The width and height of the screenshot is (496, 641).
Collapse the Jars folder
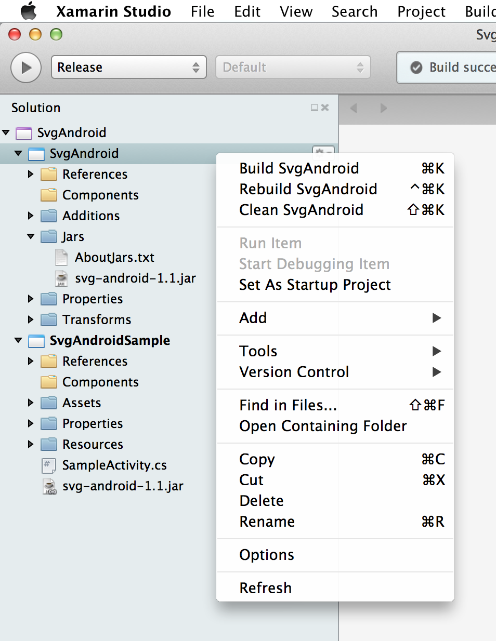pos(31,237)
